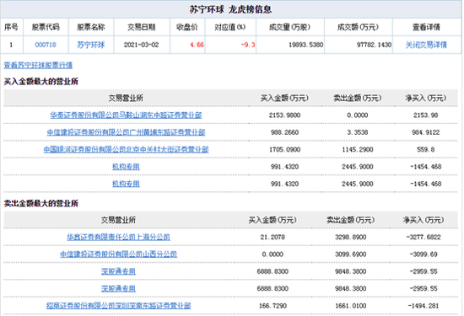Select net buy value 984.9122
Screen dimensions: 464x316
click(425, 132)
